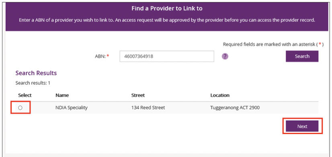
Task: Click the Find a Provider to Link to title
Action: [x=167, y=8]
